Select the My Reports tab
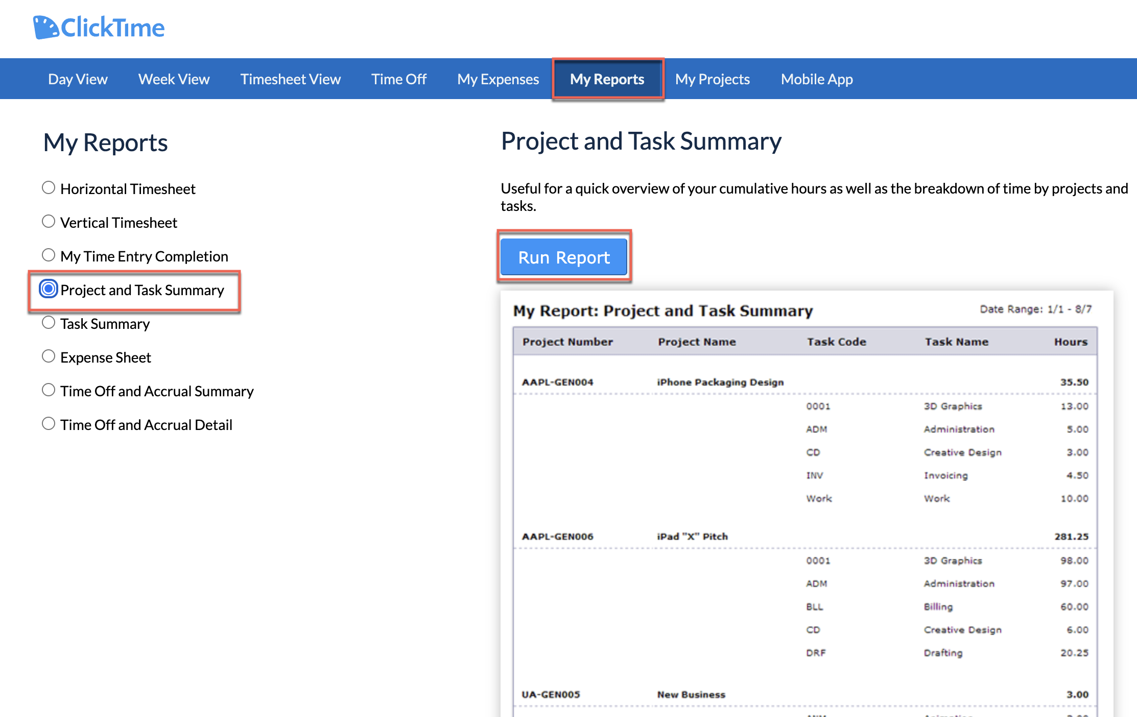This screenshot has width=1137, height=717. tap(607, 79)
